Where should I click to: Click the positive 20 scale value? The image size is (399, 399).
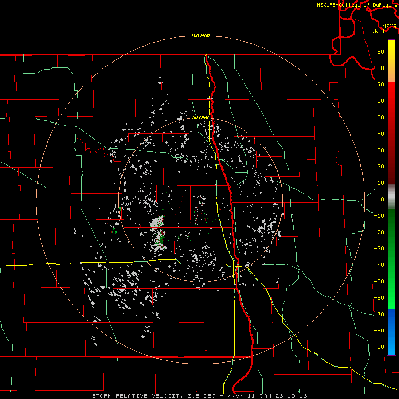pos(381,167)
